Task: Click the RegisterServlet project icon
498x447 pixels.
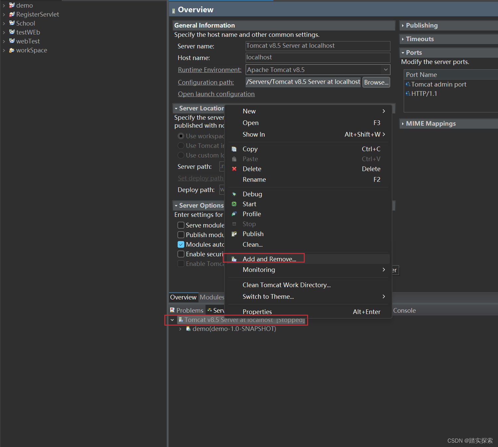Action: [12, 14]
